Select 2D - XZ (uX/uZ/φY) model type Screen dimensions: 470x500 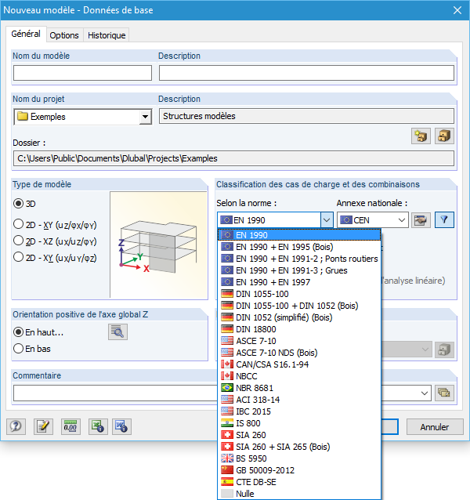click(19, 241)
